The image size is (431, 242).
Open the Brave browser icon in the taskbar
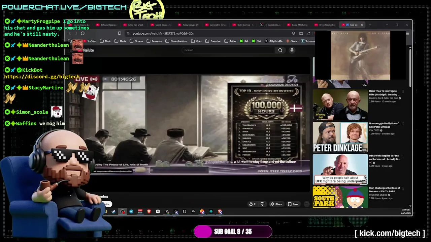click(149, 211)
